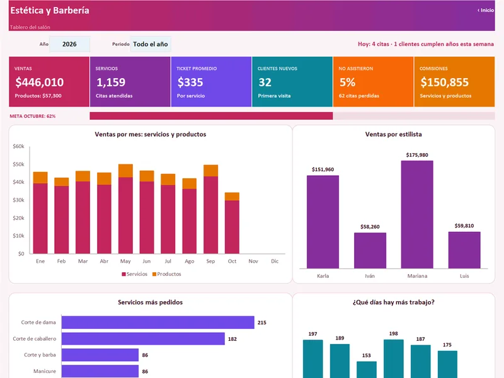The image size is (504, 378).
Task: Click the Inicio link in the header
Action: [x=486, y=10]
